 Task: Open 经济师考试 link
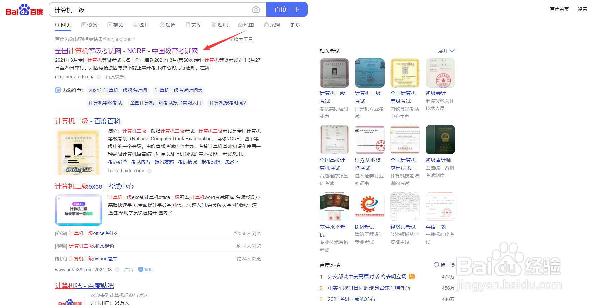[x=403, y=227]
